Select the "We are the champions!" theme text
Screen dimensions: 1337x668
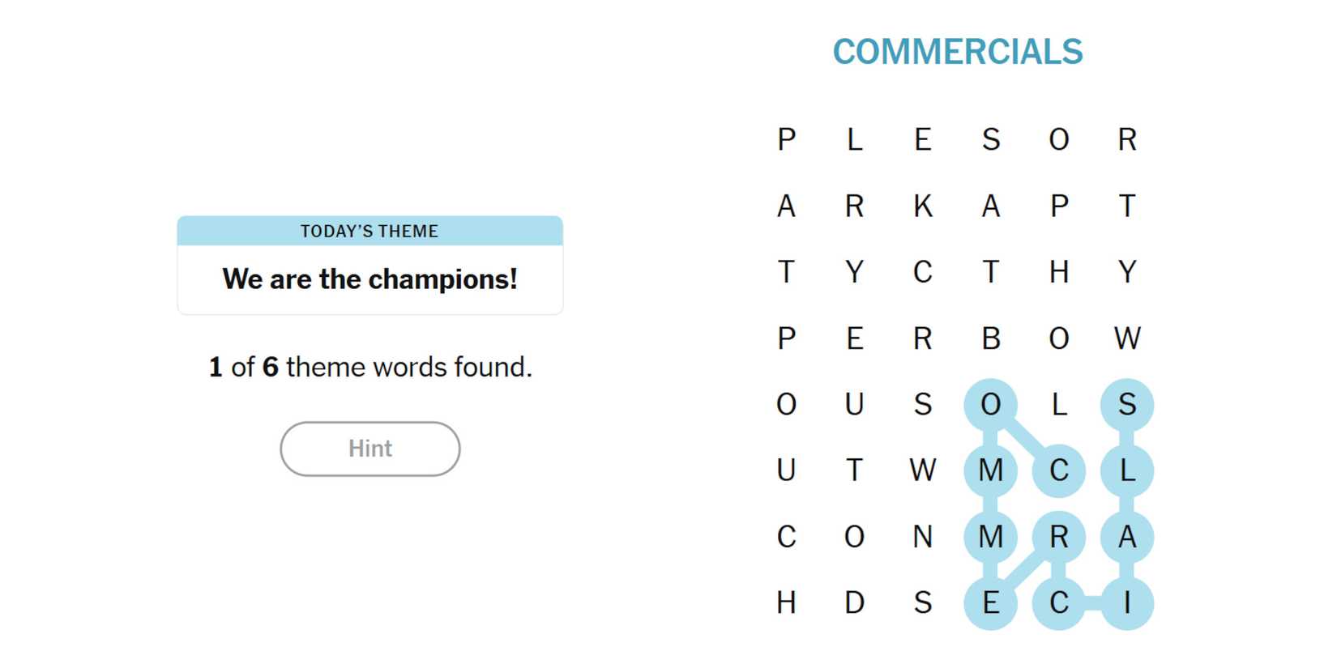coord(369,279)
